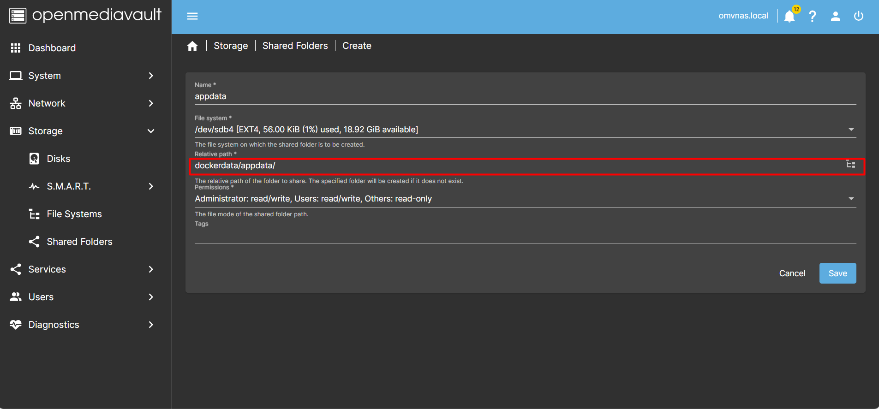The image size is (879, 409).
Task: Expand the Diagnostics menu chevron
Action: (151, 325)
